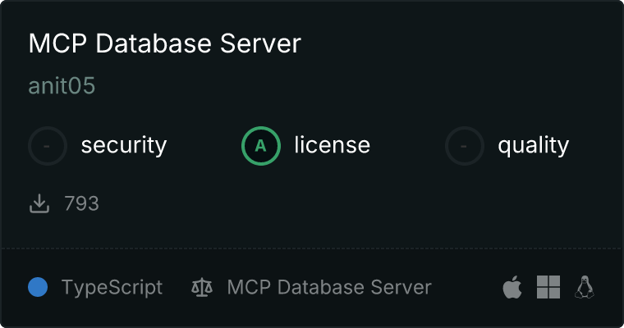Open the anit05 author profile link

click(62, 86)
